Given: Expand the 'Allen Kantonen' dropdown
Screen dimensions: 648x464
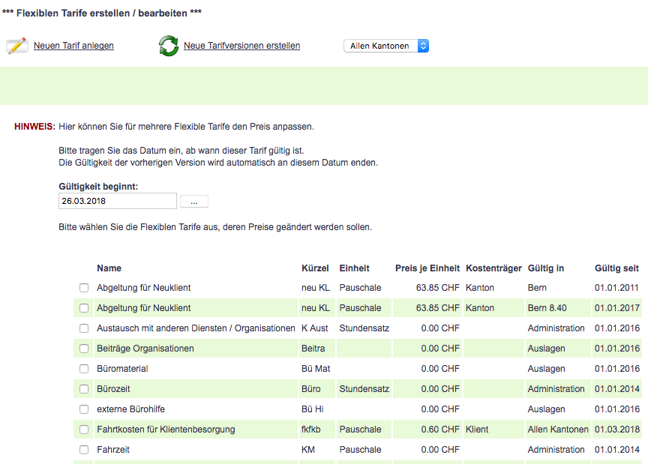Looking at the screenshot, I should click(x=386, y=46).
